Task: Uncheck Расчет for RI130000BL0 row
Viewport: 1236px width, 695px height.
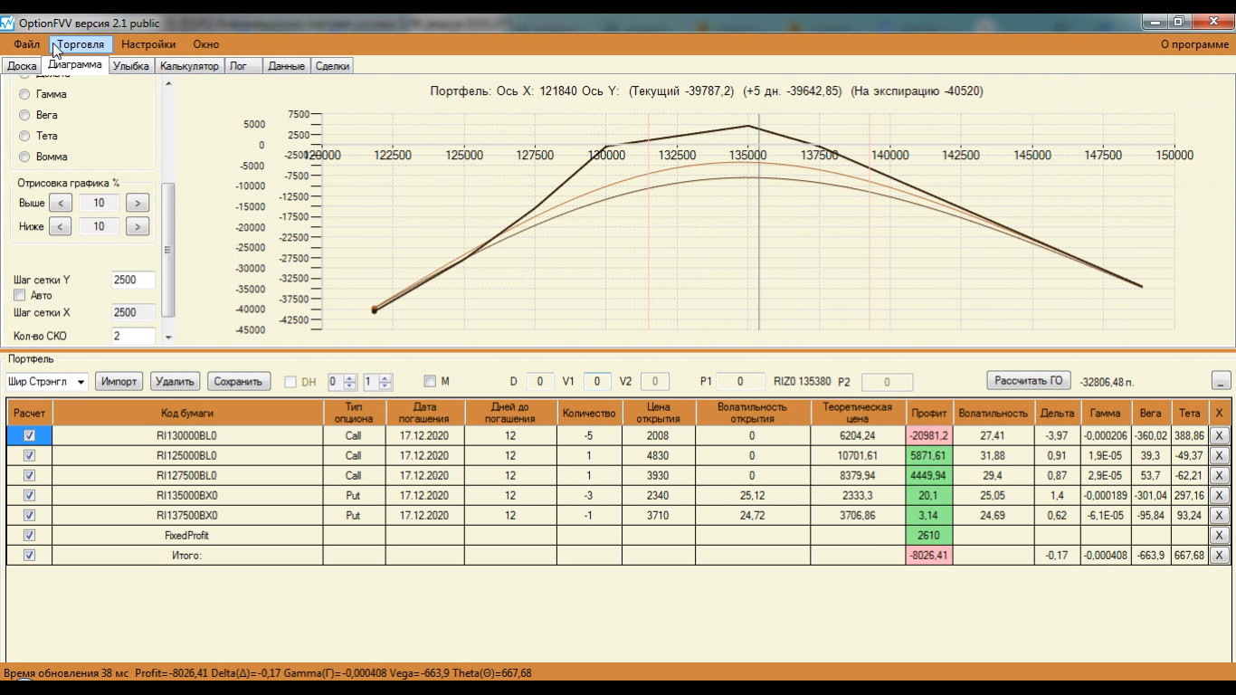Action: coord(30,435)
